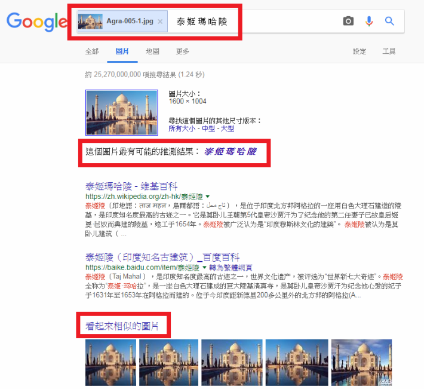The height and width of the screenshot is (389, 424).
Task: Click the 看起來相似的圖片 heading link
Action: click(x=122, y=326)
